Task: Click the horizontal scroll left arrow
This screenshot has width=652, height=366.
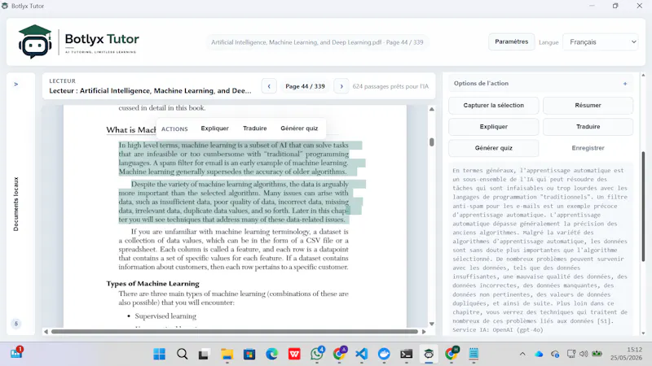Action: point(46,332)
